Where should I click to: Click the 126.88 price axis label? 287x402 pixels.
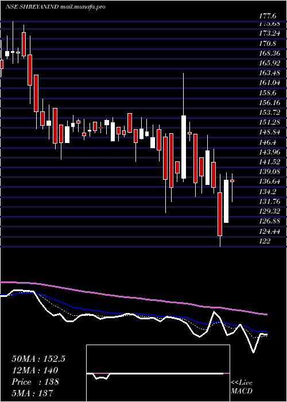(269, 221)
